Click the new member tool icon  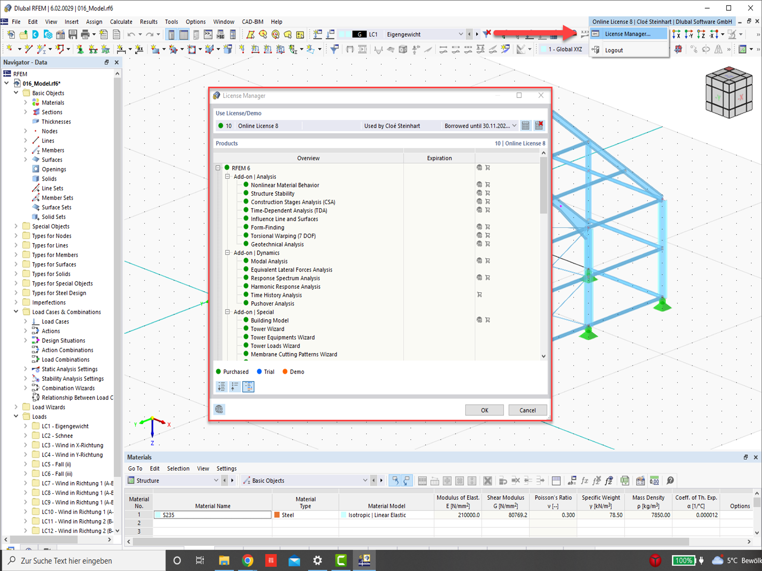(41, 49)
